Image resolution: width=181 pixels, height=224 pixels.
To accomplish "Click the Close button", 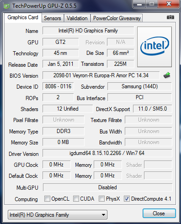I will pos(159,213).
